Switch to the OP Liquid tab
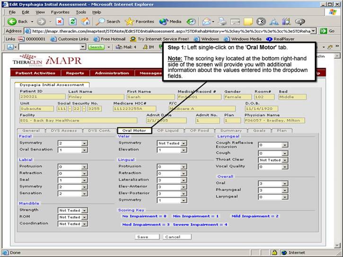Screen dimensions: 343x257 (167, 130)
